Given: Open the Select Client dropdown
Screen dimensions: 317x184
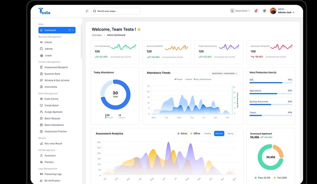Looking at the screenshot, I should 240,11.
